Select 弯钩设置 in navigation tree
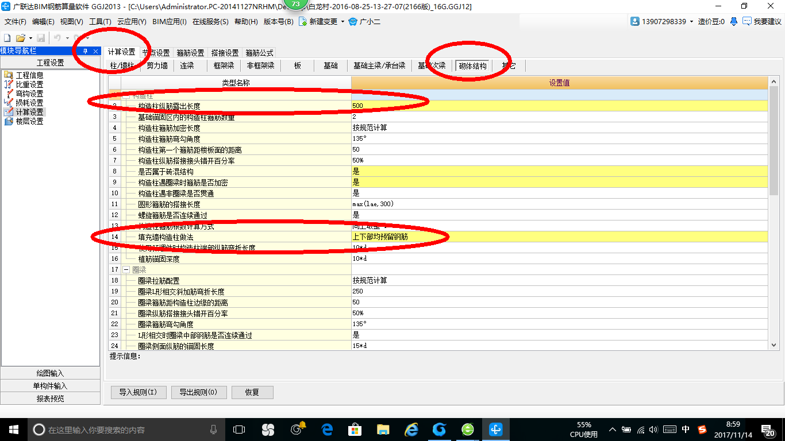785x441 pixels. click(29, 94)
